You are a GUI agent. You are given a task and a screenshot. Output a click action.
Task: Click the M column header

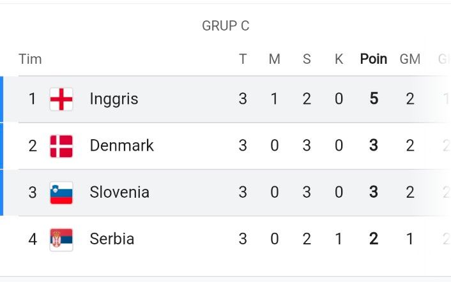point(275,59)
